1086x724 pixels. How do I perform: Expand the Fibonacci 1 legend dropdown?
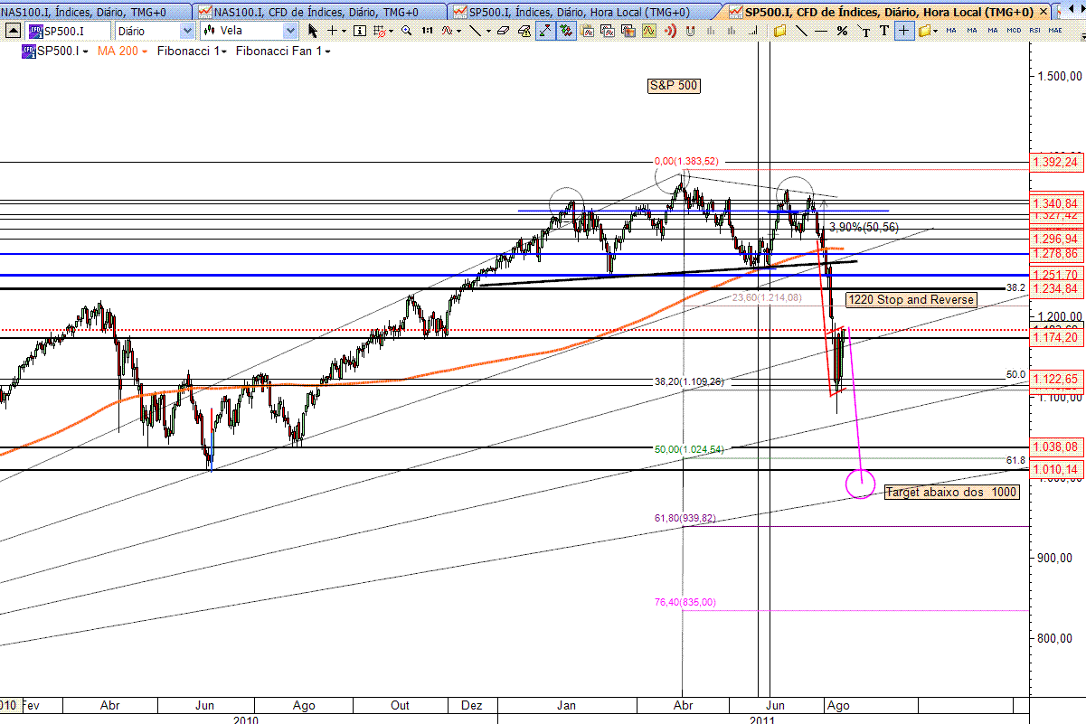coord(225,52)
